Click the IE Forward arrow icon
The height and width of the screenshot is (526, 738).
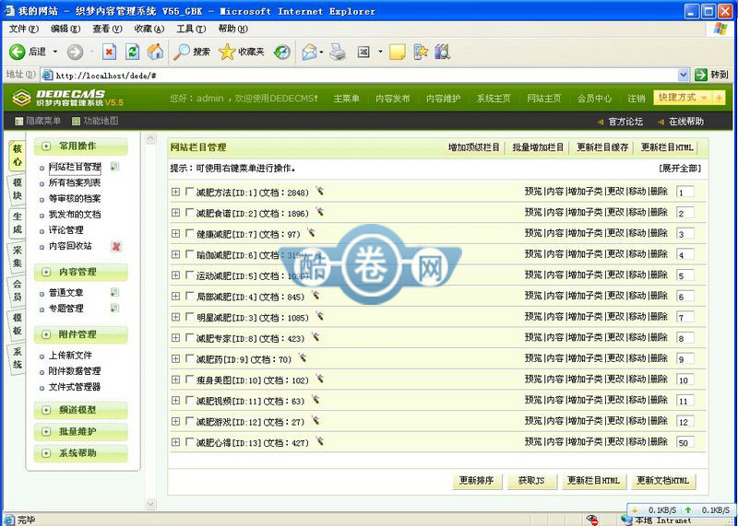pyautogui.click(x=75, y=52)
